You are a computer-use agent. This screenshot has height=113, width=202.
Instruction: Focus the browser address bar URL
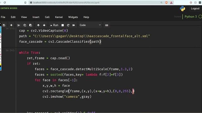tap(66, 3)
